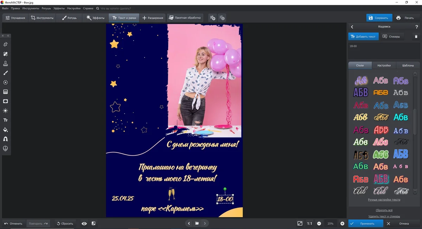Viewport: 422px width, 229px height.
Task: Go back using the Надпись panel arrow
Action: click(x=352, y=27)
